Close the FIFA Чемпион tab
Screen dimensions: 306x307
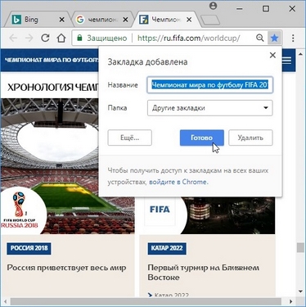189,20
